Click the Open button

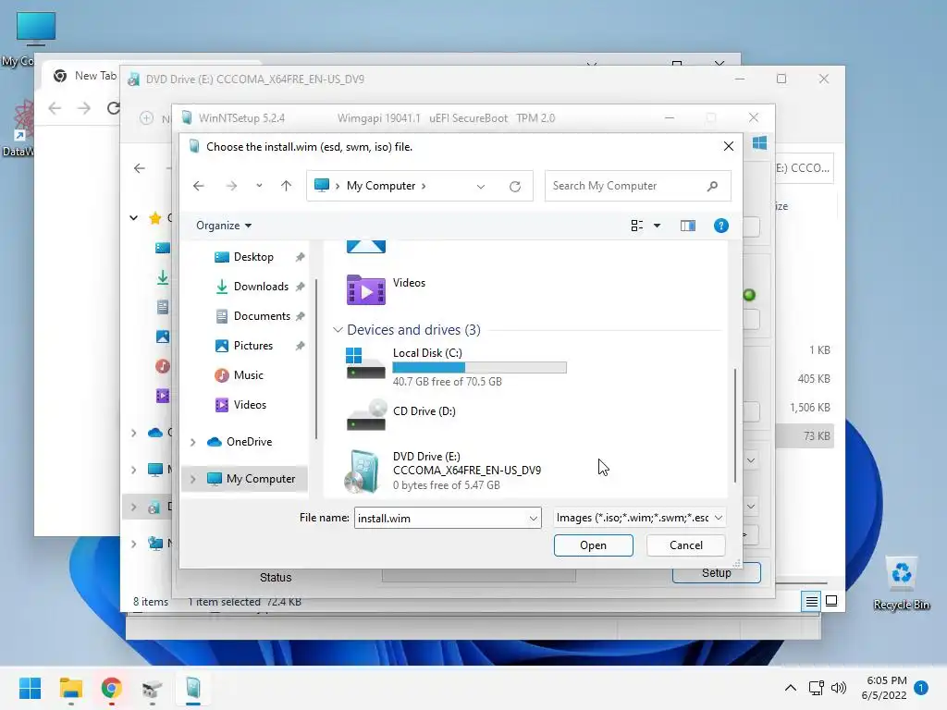[x=593, y=545]
